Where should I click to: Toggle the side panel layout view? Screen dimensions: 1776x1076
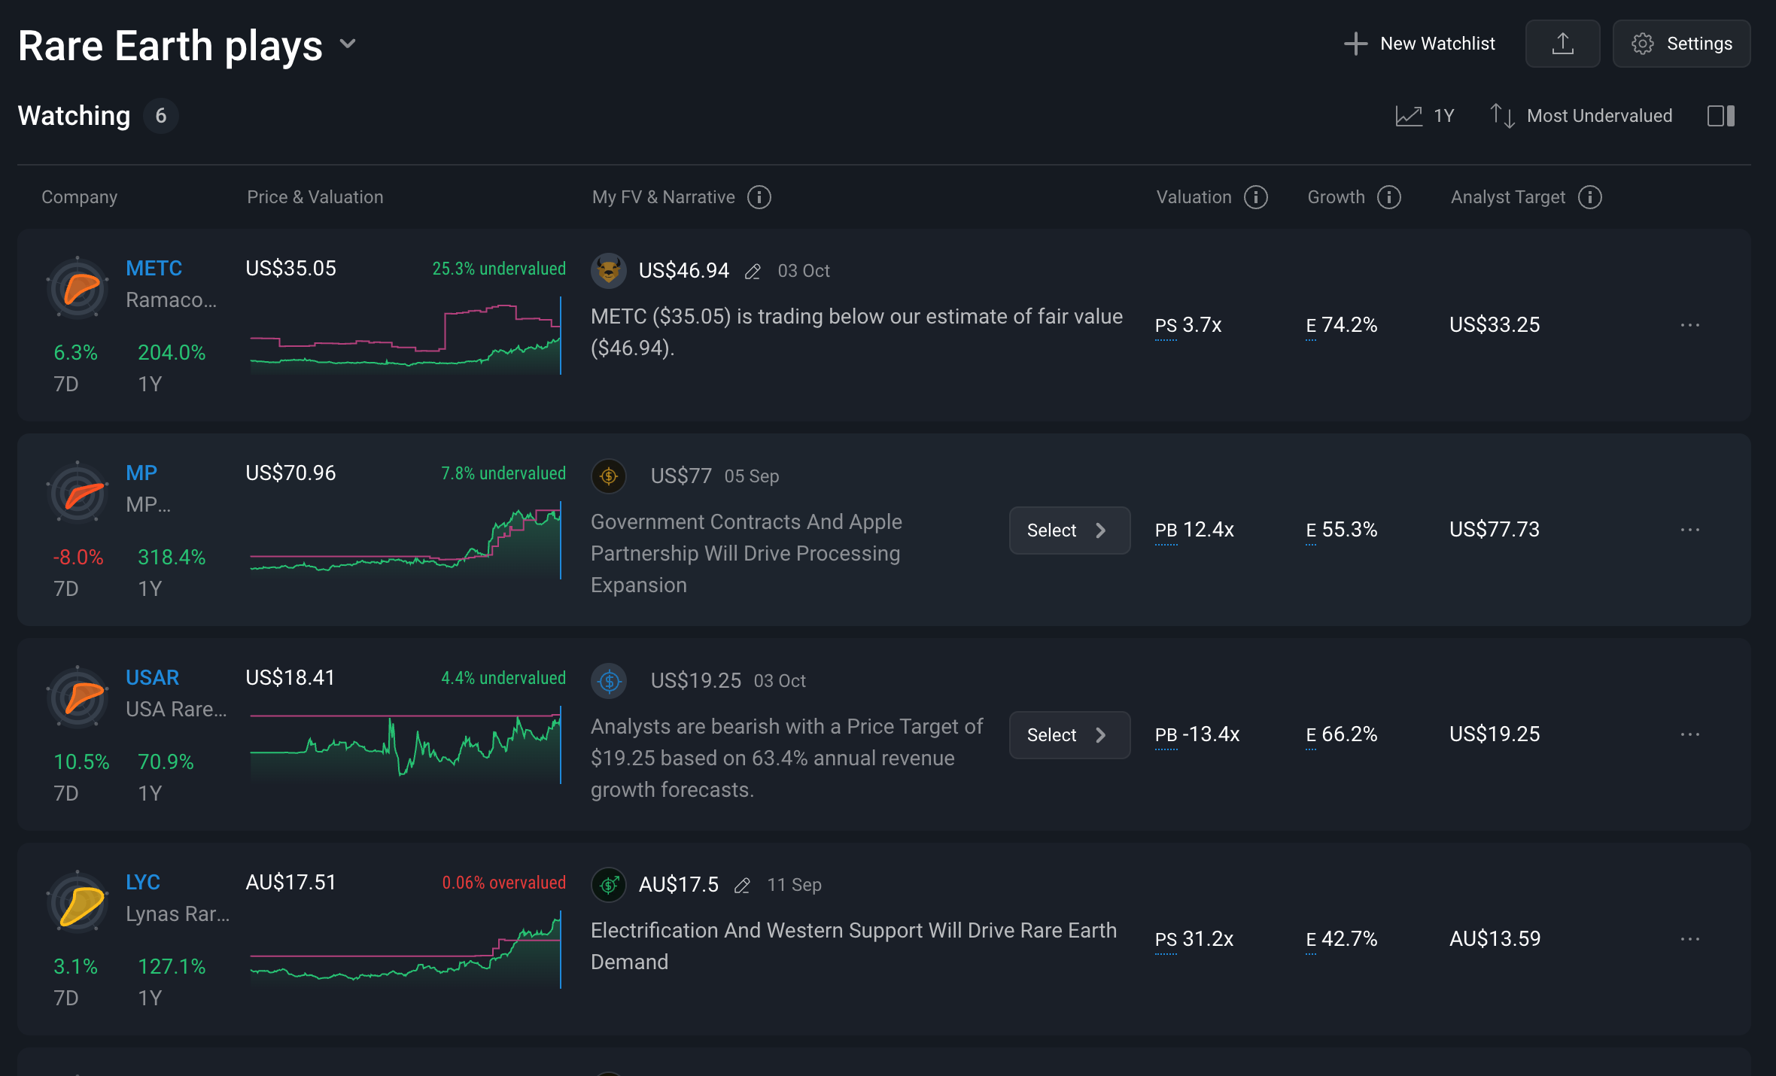tap(1721, 116)
